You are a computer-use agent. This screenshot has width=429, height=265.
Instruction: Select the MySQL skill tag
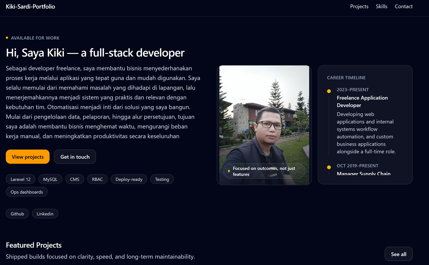(50, 179)
